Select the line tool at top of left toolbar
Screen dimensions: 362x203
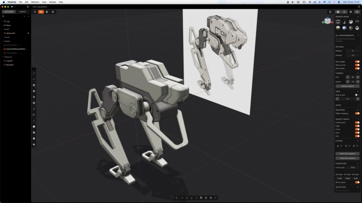click(34, 73)
